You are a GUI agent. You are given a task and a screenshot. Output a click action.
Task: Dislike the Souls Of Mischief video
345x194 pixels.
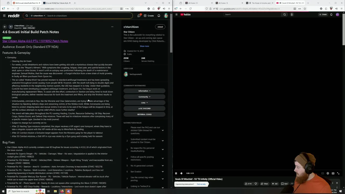point(256,184)
